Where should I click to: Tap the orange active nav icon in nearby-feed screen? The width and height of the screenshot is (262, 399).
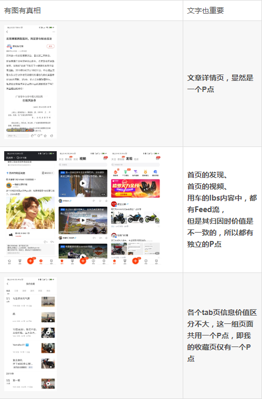(x=41, y=261)
